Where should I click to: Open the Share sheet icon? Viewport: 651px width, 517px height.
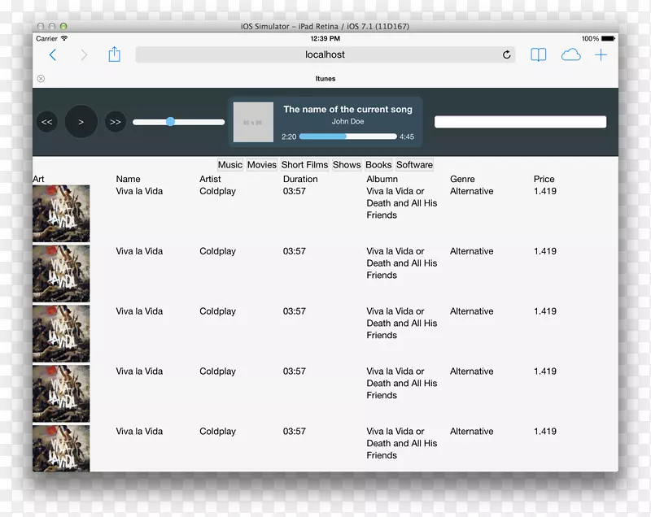pyautogui.click(x=114, y=54)
